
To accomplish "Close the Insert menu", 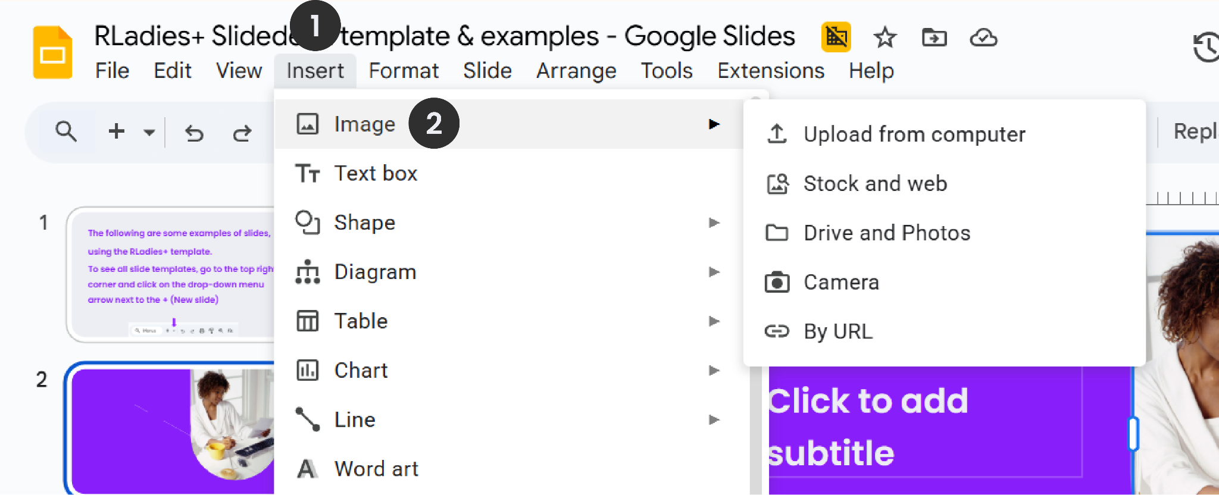I will coord(315,71).
